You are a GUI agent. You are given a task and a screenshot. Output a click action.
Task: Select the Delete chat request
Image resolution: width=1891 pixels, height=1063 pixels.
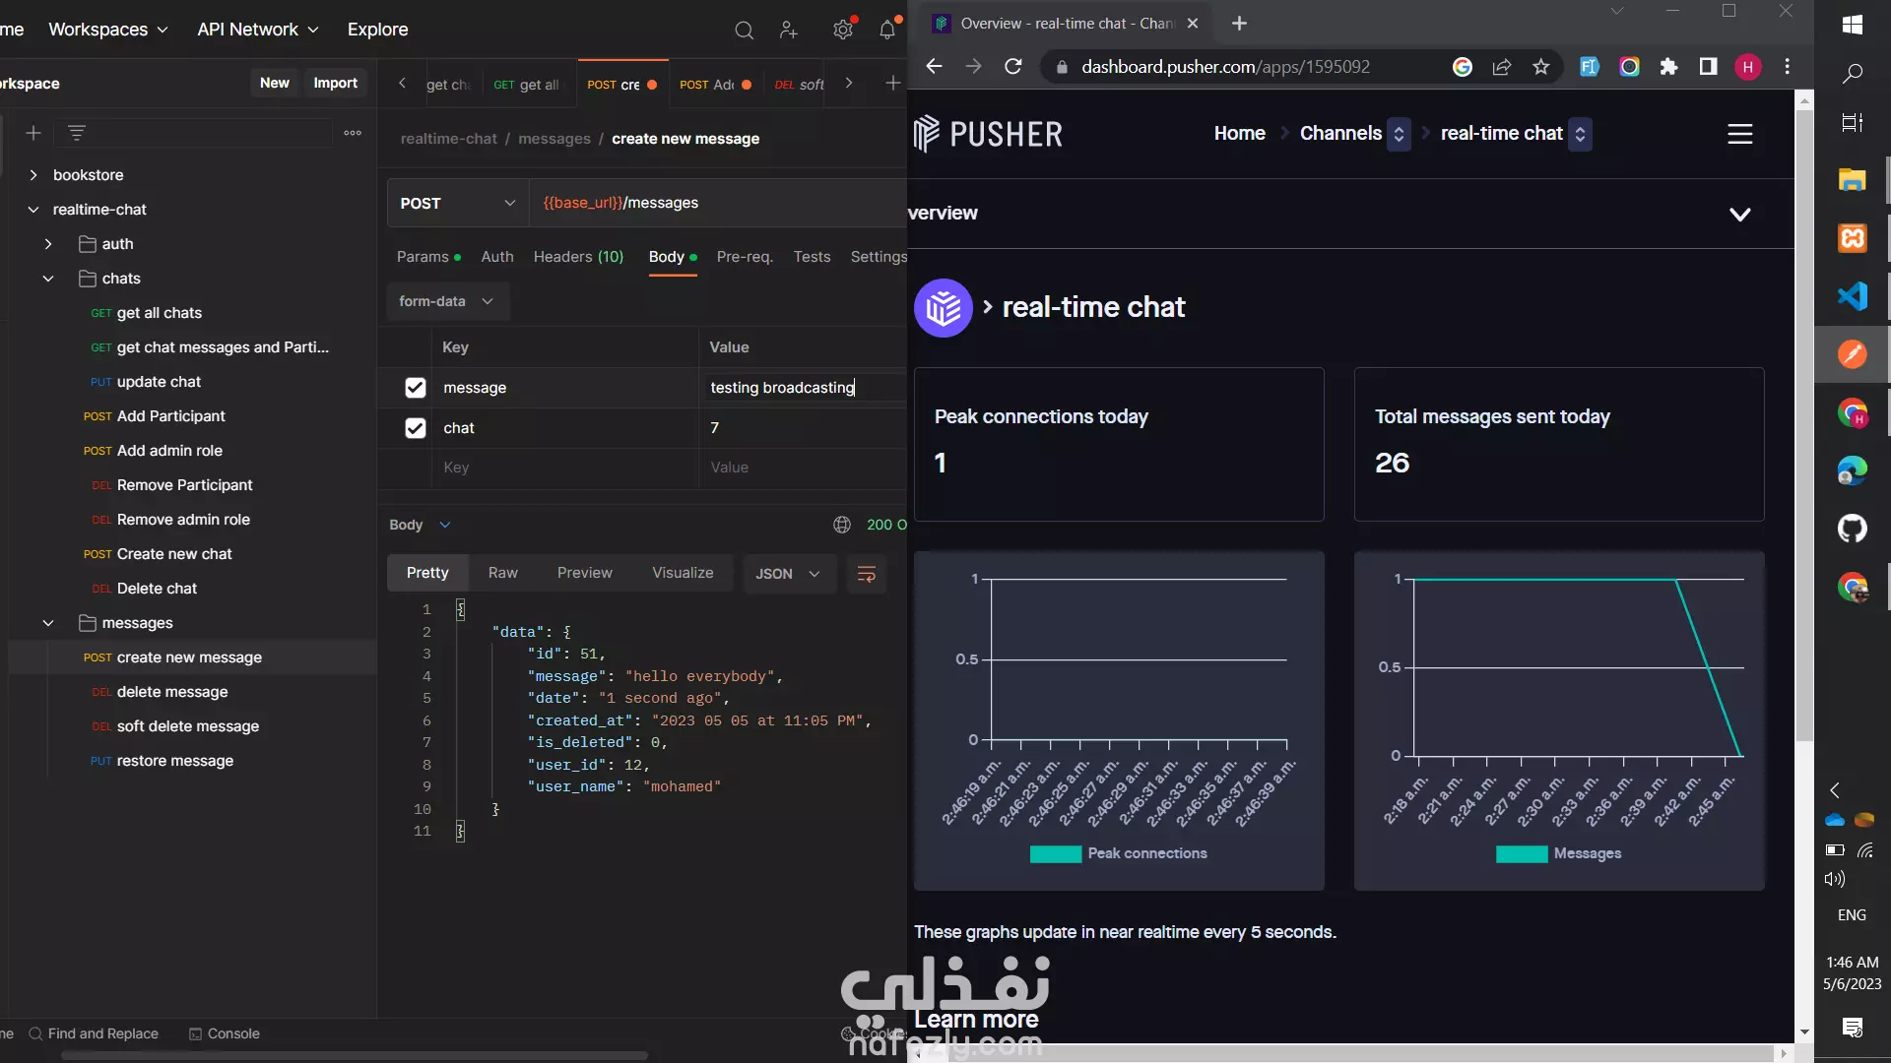click(x=157, y=589)
